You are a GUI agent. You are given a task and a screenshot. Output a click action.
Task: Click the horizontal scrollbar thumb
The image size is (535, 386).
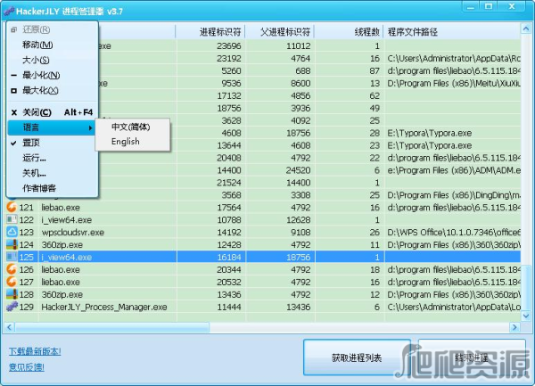tap(112, 327)
